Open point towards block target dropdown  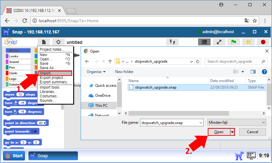[35, 132]
